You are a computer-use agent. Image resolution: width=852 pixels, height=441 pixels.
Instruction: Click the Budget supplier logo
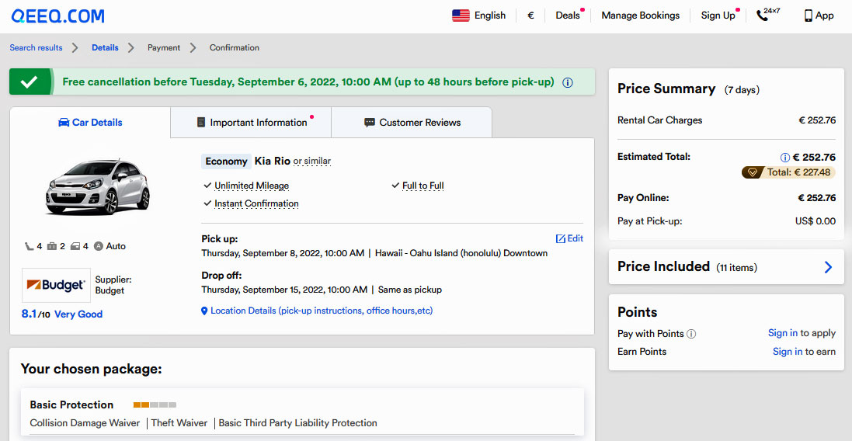click(x=56, y=285)
